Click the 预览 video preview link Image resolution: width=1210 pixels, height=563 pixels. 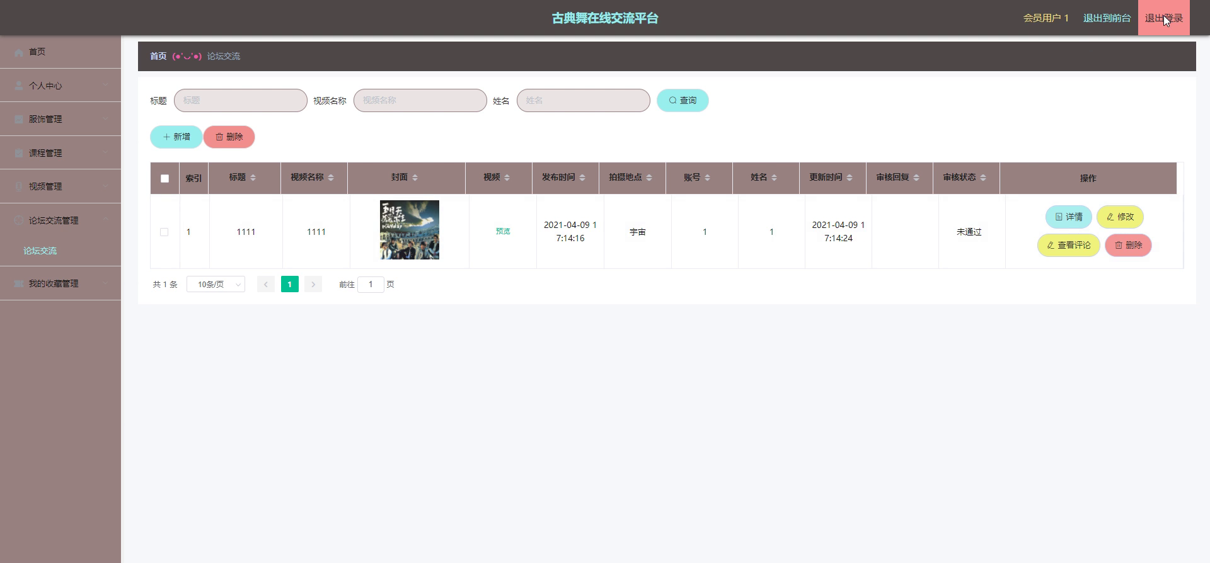click(503, 231)
